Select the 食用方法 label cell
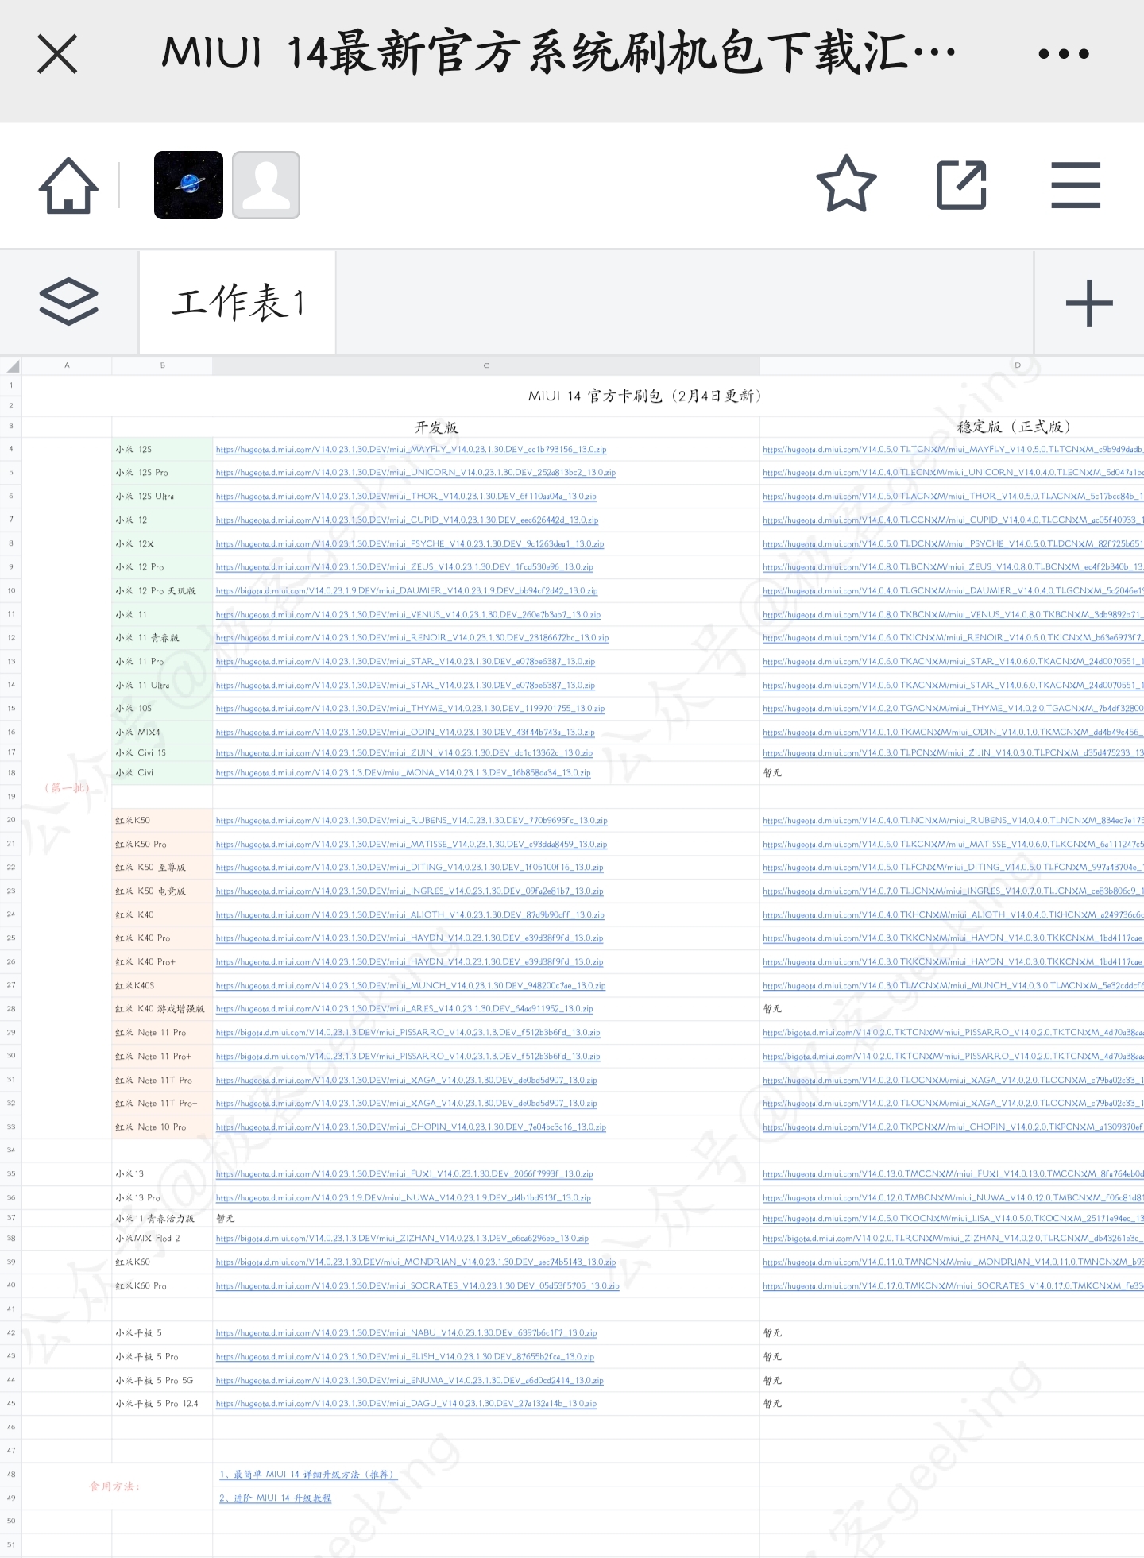The image size is (1144, 1558). point(115,1486)
